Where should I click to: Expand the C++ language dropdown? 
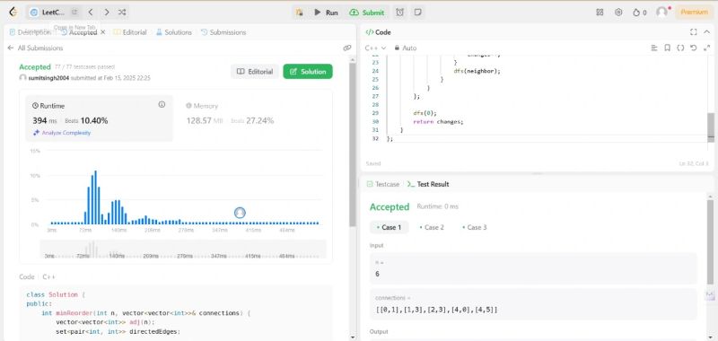375,48
